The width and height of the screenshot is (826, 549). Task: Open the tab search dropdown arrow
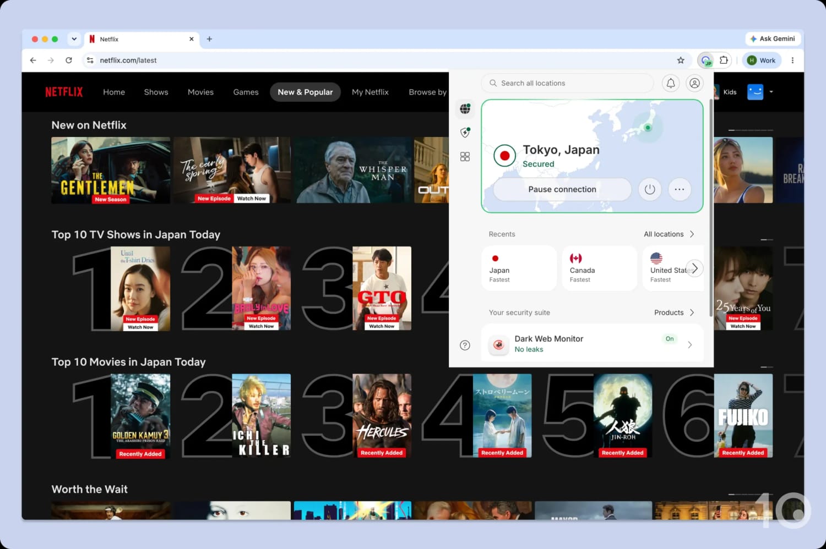pyautogui.click(x=74, y=39)
